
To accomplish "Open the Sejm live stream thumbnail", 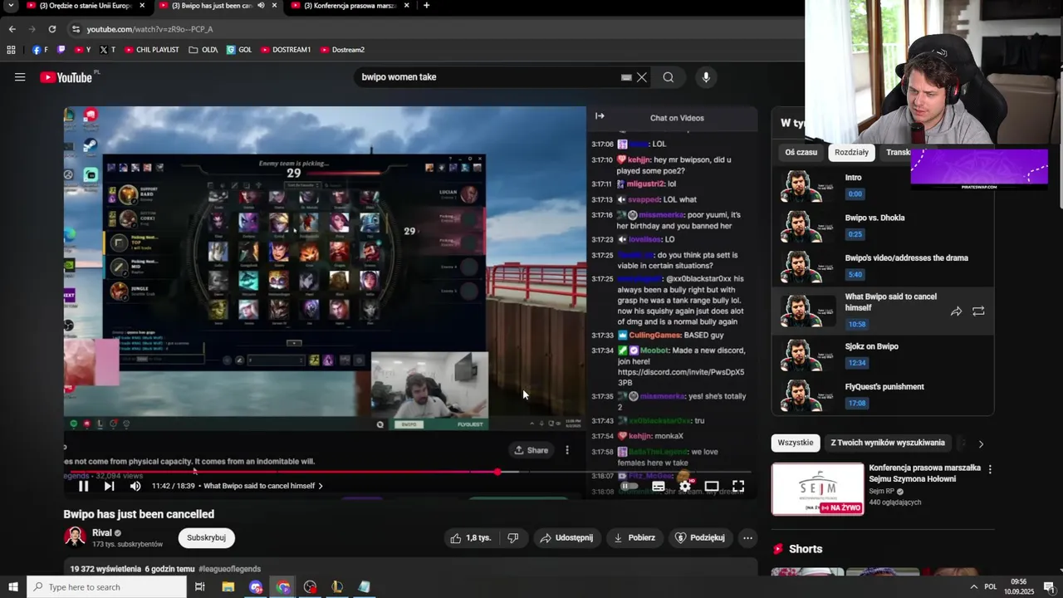I will coord(817,488).
